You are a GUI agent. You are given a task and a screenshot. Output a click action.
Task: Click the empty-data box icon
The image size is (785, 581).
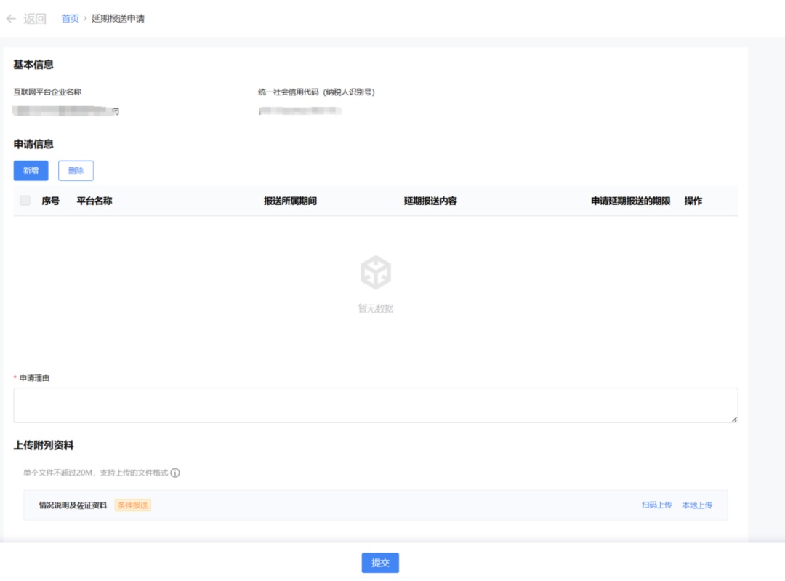coord(376,273)
